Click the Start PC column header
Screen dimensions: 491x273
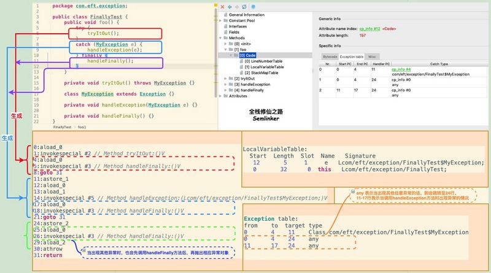tap(345, 64)
